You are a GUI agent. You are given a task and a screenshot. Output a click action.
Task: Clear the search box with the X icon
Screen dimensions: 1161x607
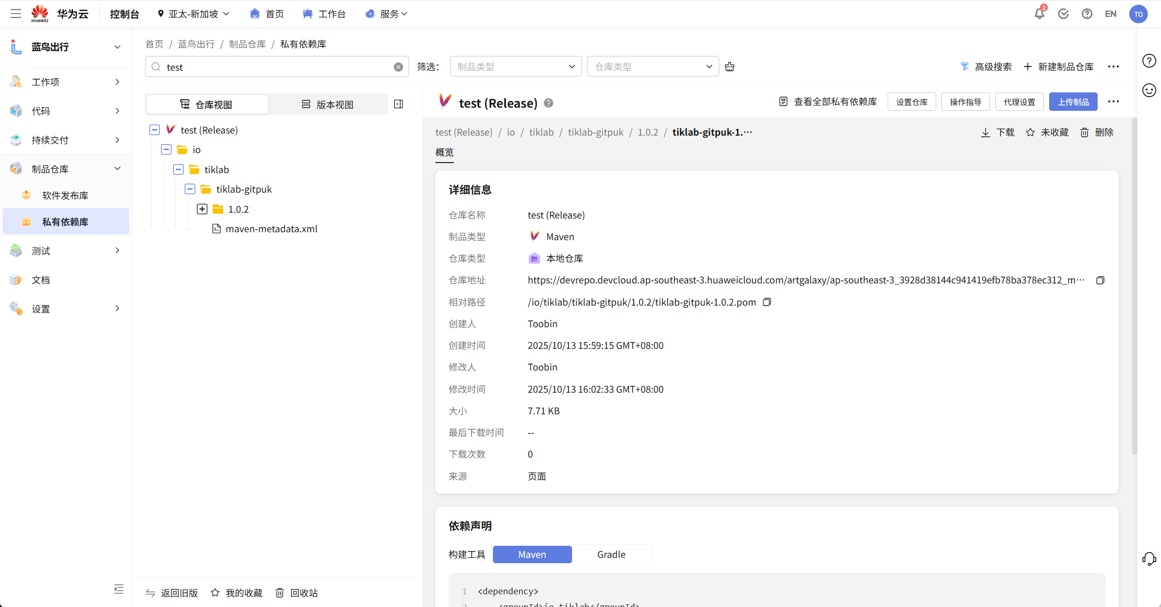[x=398, y=67]
